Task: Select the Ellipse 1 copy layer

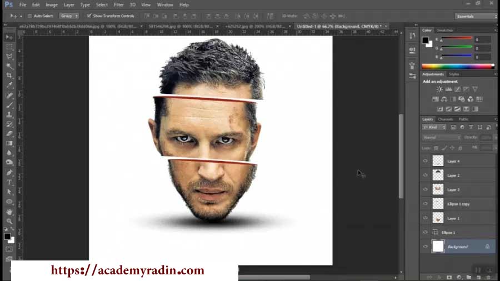Action: pyautogui.click(x=458, y=204)
